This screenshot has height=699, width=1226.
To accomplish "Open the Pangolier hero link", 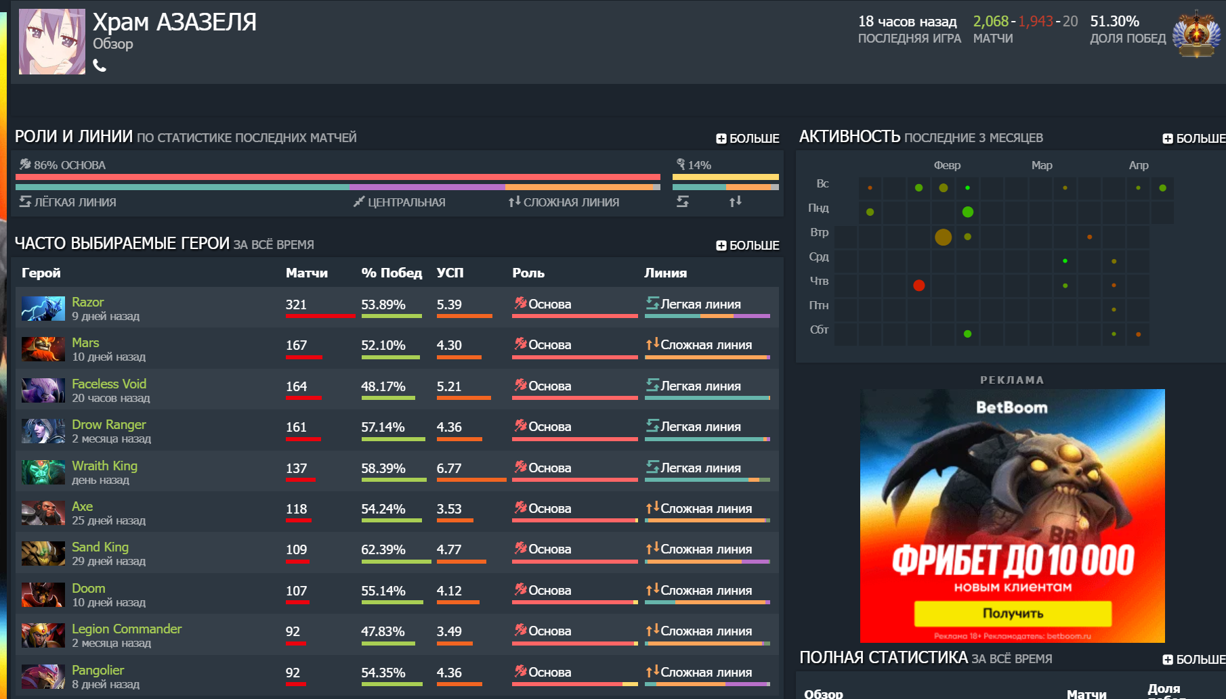I will (x=98, y=670).
